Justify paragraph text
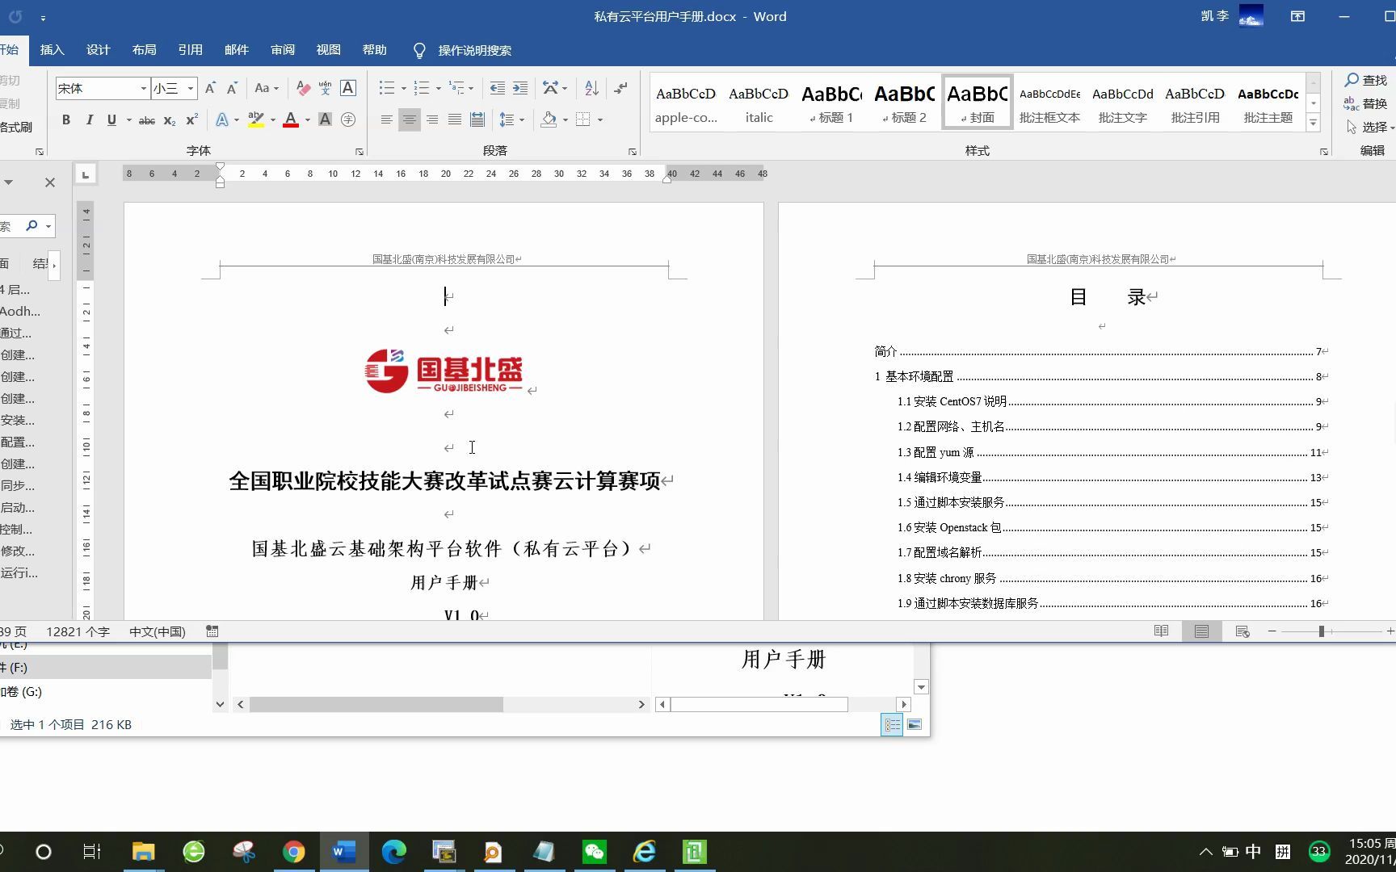This screenshot has height=872, width=1396. [455, 119]
